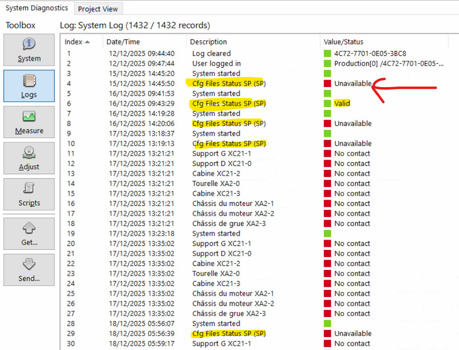This screenshot has width=459, height=350.
Task: Select row 14 Tourelle XA2-0 entry
Action: coord(215,184)
